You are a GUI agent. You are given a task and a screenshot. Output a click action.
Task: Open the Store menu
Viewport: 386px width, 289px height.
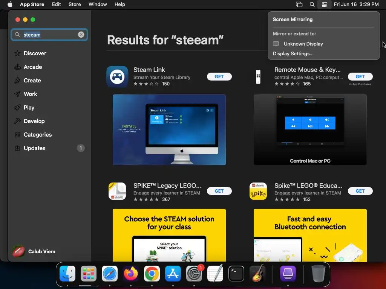(x=75, y=5)
